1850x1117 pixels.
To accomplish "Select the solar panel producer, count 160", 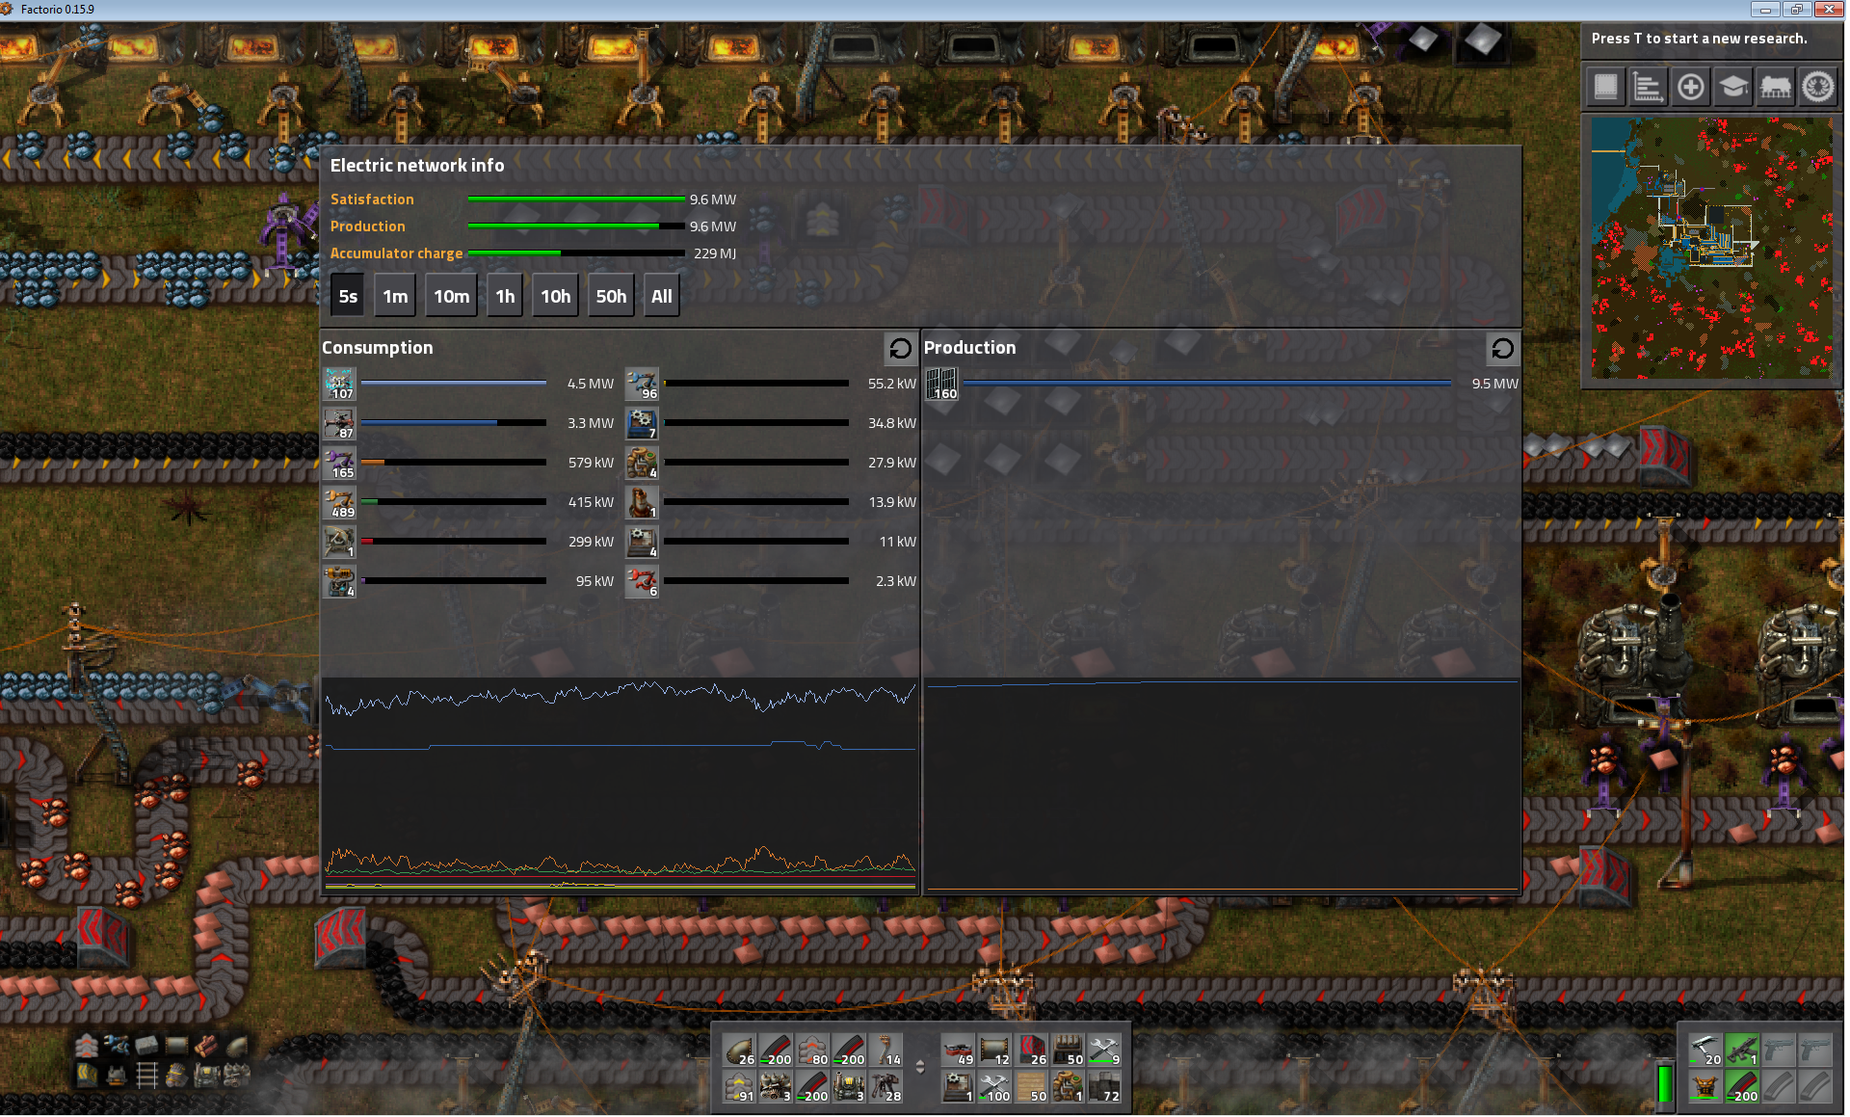I will [x=942, y=384].
